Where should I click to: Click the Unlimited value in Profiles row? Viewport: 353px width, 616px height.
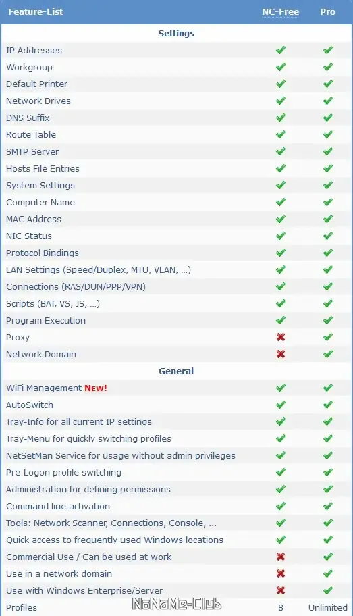click(328, 607)
